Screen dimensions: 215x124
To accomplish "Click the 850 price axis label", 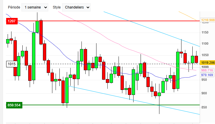I will tap(204, 108).
